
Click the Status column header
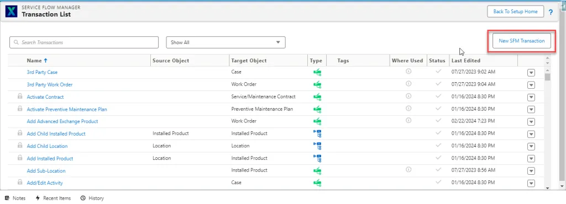[437, 61]
